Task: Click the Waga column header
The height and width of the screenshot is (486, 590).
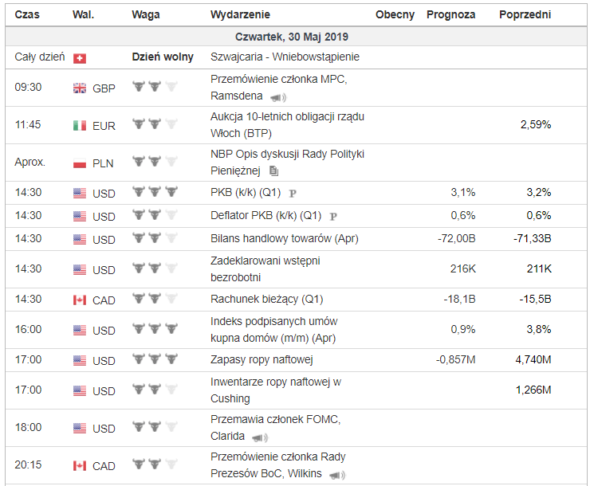Action: pos(146,15)
